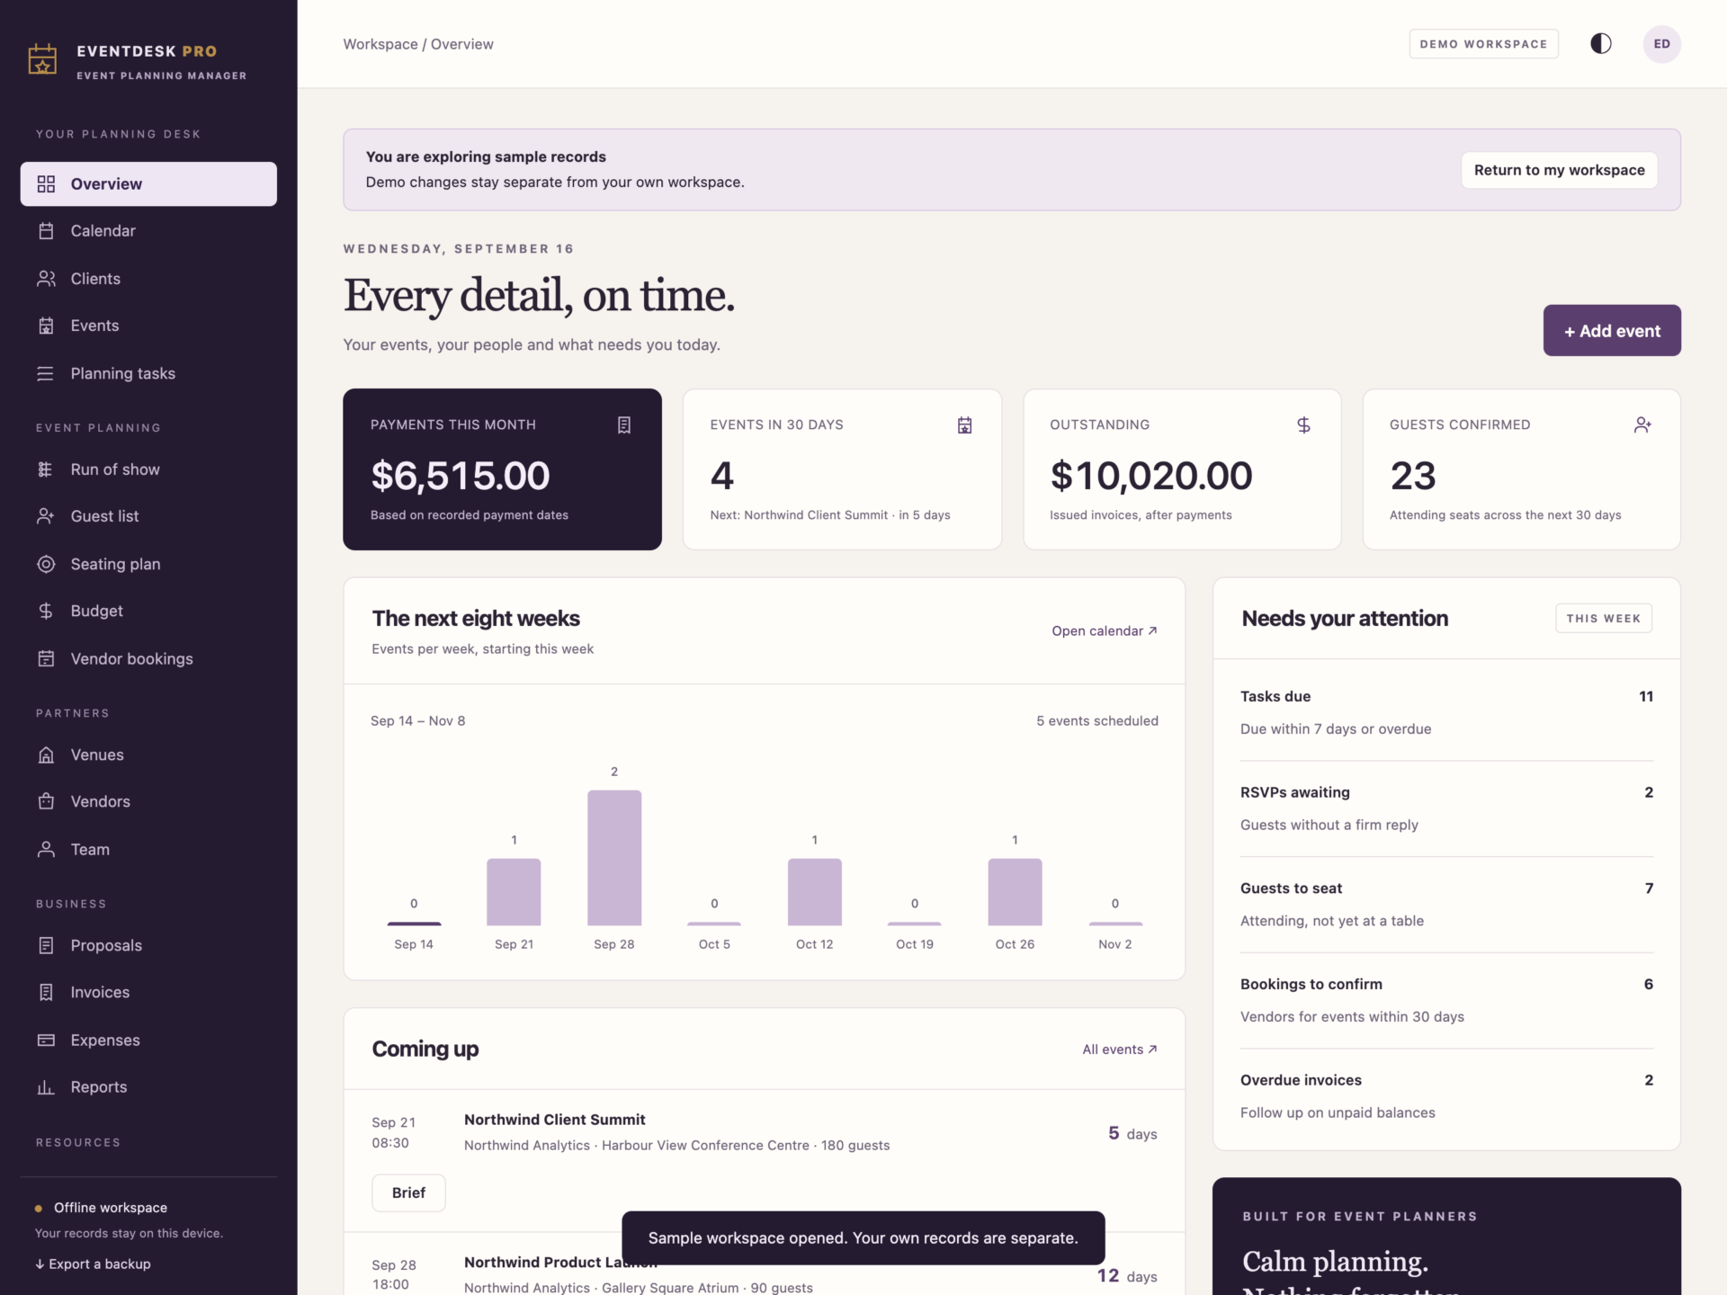The width and height of the screenshot is (1727, 1295).
Task: Click the Events icon in sidebar
Action: coord(46,326)
